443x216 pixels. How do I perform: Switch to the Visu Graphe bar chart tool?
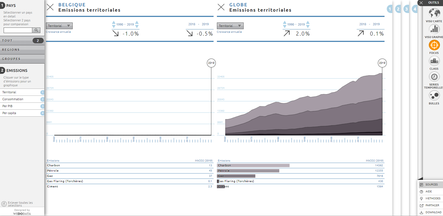434,29
